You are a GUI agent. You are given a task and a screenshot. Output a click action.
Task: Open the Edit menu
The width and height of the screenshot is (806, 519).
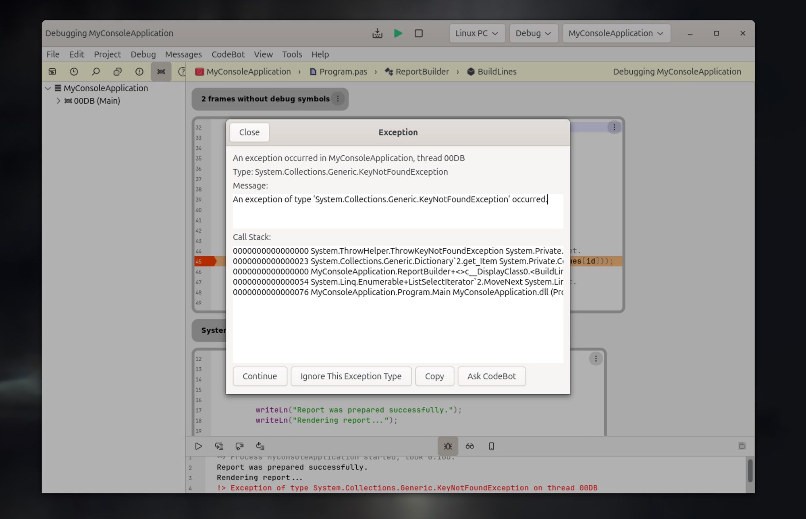point(77,54)
